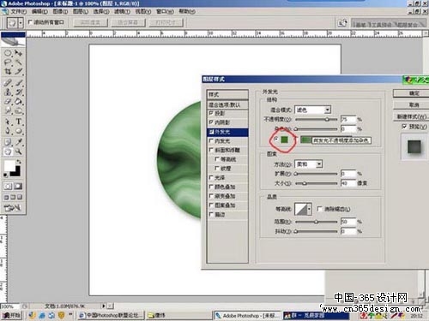Expand the 等高线 contour picker arrow
The height and width of the screenshot is (321, 429).
[x=309, y=210]
